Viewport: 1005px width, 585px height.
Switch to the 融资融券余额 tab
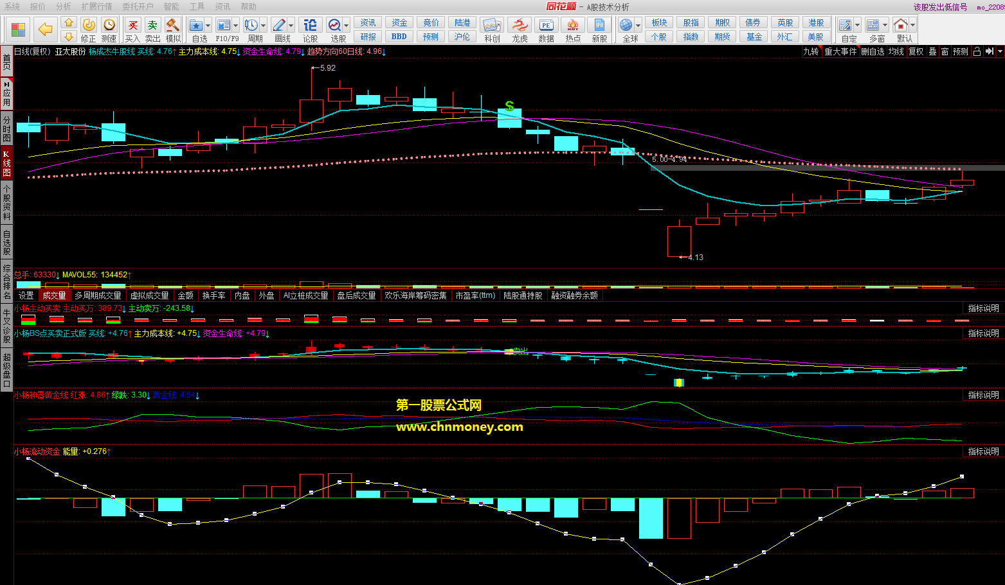coord(574,295)
